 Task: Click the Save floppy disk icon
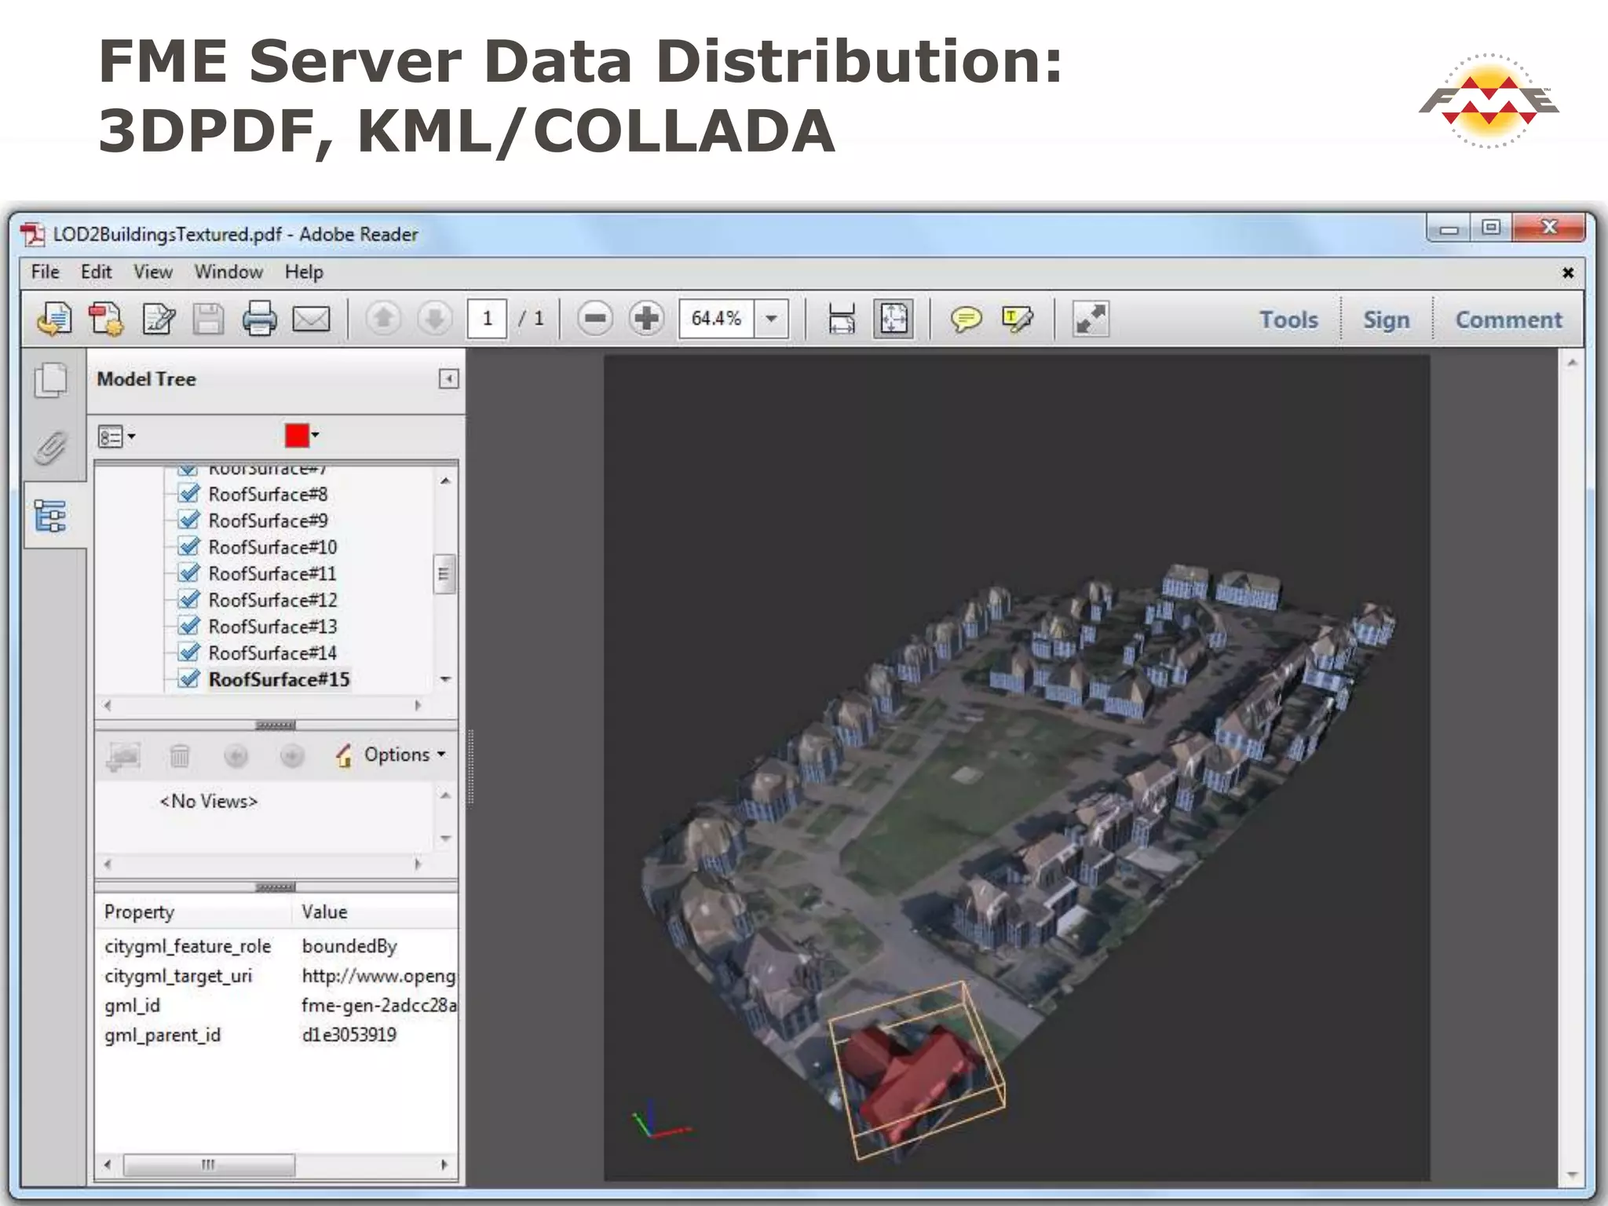(208, 319)
